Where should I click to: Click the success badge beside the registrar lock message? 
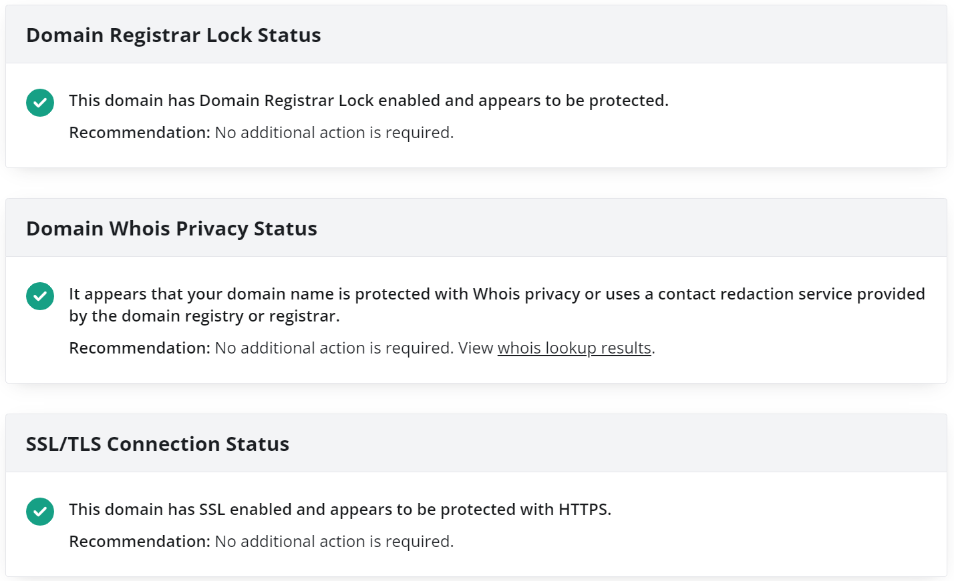pyautogui.click(x=39, y=103)
